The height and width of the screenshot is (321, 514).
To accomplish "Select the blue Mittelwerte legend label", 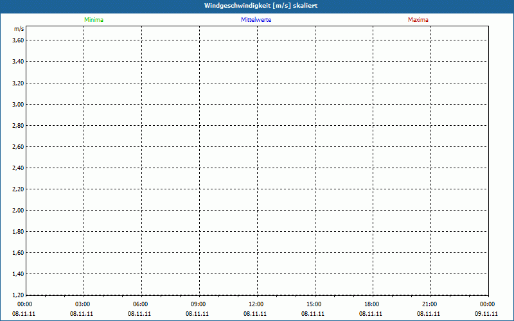I will pos(256,20).
